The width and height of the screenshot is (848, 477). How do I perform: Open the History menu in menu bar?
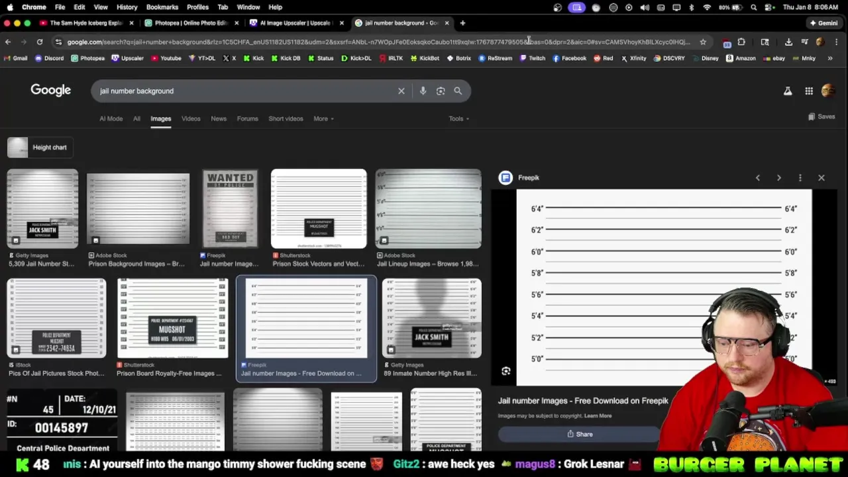[x=127, y=7]
